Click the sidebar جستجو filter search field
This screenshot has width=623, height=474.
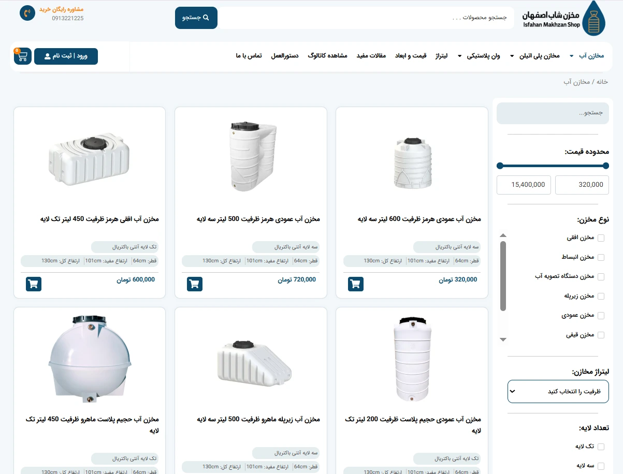click(553, 113)
